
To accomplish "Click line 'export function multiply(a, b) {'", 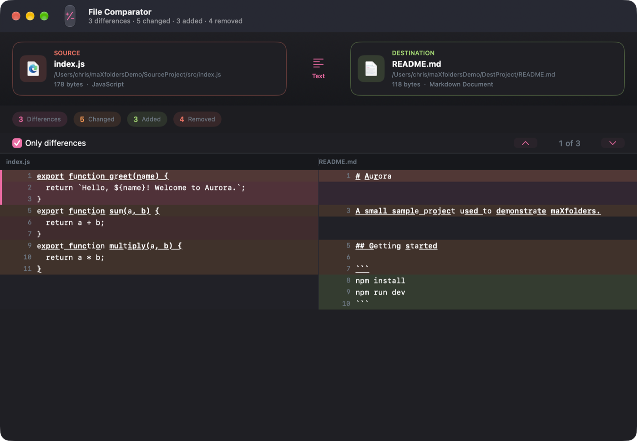I will (x=159, y=246).
